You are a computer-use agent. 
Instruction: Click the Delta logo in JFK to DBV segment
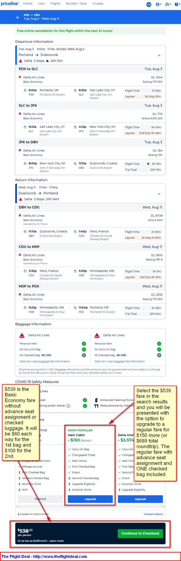tap(20, 150)
